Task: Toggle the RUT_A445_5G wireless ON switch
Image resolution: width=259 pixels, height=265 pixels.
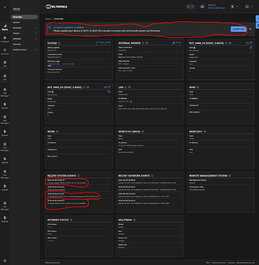Action: pos(107,87)
